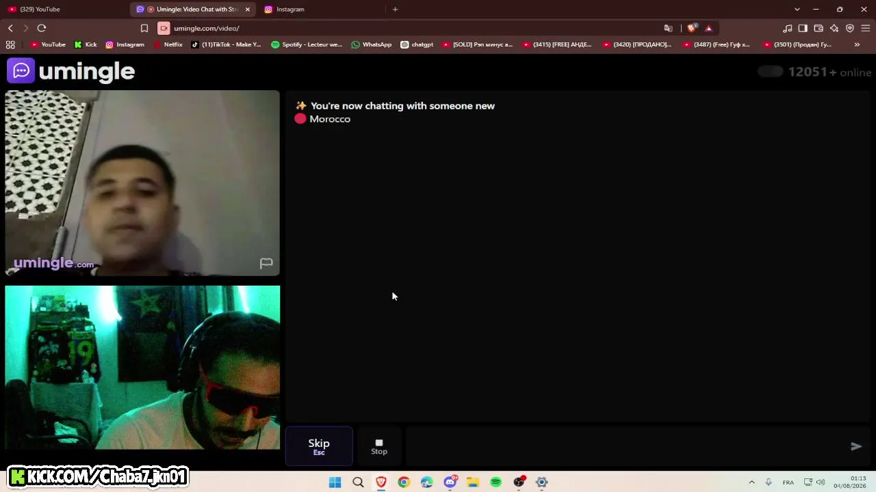Image resolution: width=876 pixels, height=492 pixels.
Task: Open Spotify from the taskbar
Action: 495,482
